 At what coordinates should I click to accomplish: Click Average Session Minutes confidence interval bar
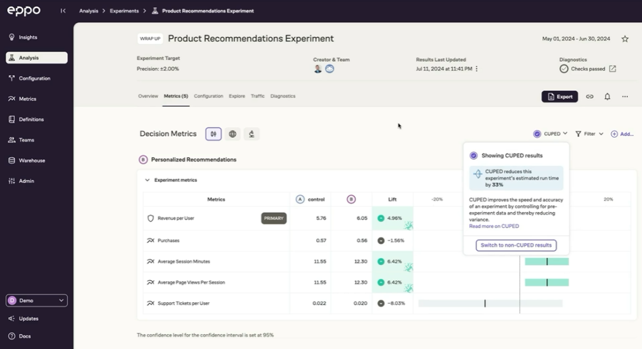pyautogui.click(x=547, y=261)
